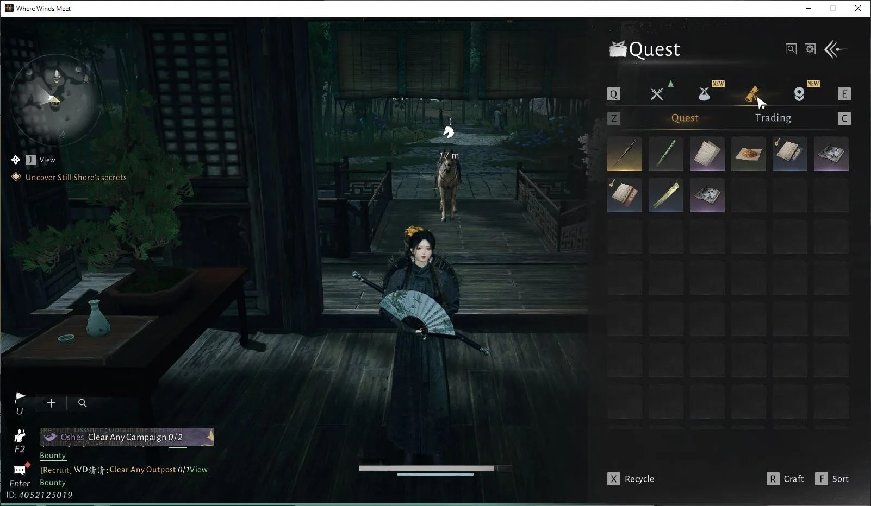Click the white horse head marker above the mount

point(448,132)
